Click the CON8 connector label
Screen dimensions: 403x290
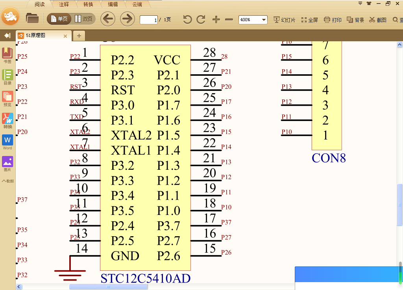point(329,158)
